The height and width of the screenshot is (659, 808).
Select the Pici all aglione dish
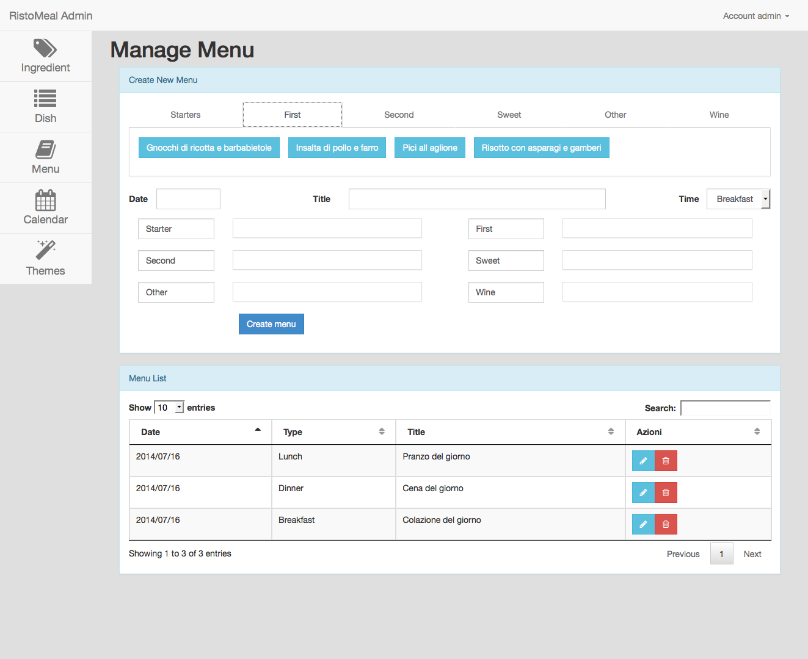(429, 147)
